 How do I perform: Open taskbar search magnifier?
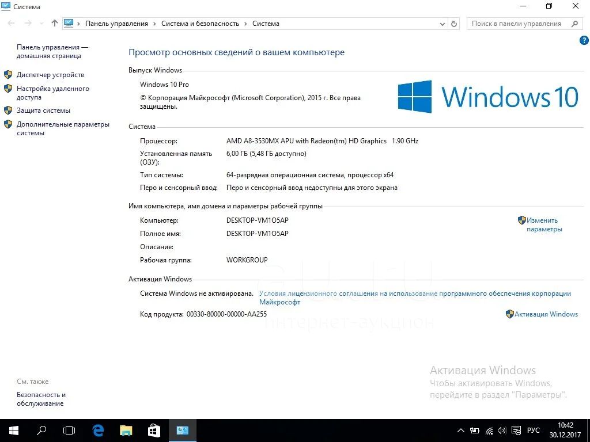(41, 430)
